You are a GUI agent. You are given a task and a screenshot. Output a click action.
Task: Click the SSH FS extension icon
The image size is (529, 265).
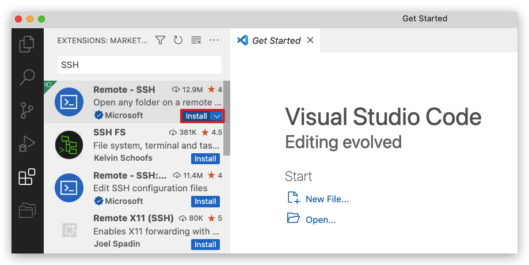[69, 145]
